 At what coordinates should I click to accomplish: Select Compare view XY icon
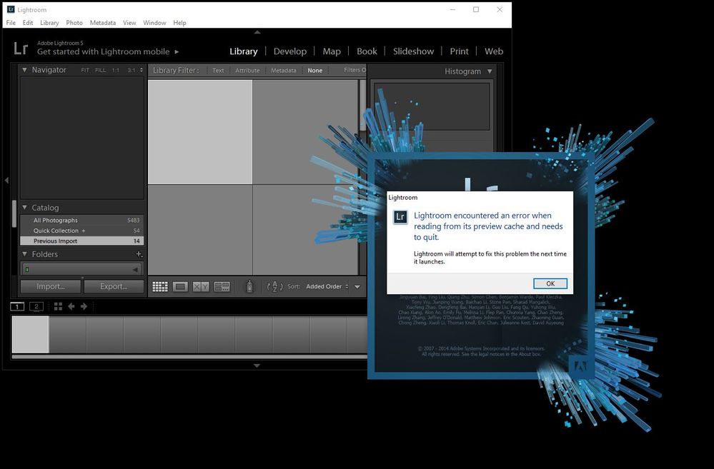(201, 286)
